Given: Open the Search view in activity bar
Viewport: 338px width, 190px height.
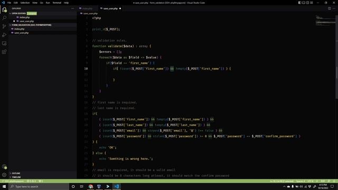Looking at the screenshot, I should (x=4, y=18).
